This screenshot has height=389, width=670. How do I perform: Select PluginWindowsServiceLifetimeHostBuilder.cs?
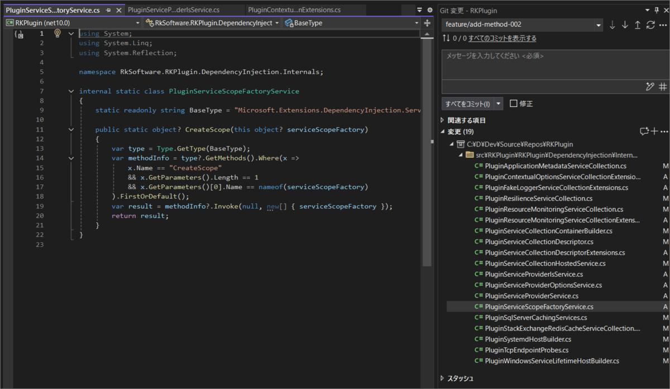pos(552,361)
